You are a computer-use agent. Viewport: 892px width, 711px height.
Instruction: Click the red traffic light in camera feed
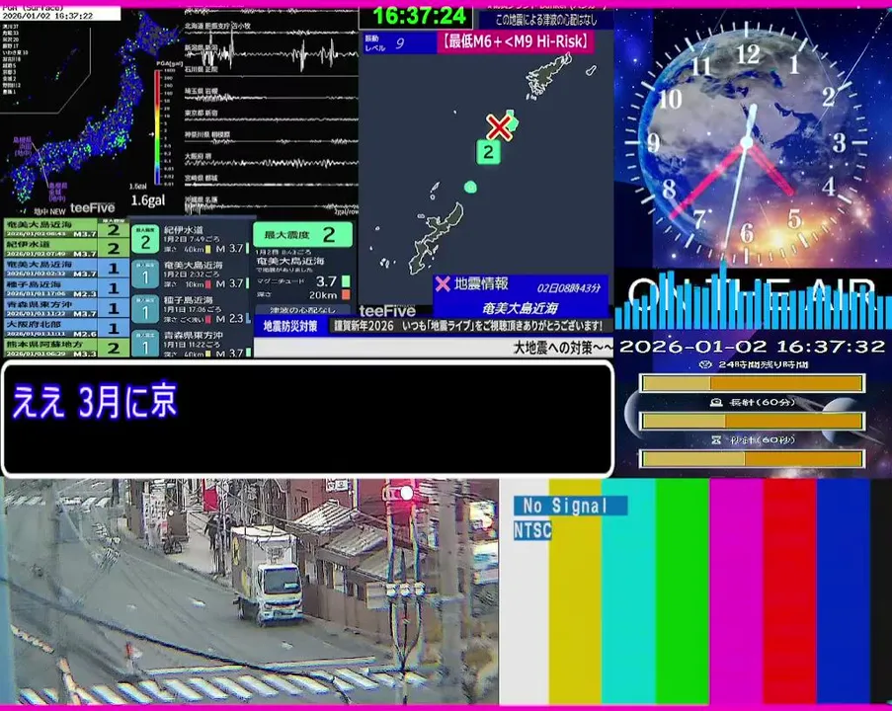406,493
